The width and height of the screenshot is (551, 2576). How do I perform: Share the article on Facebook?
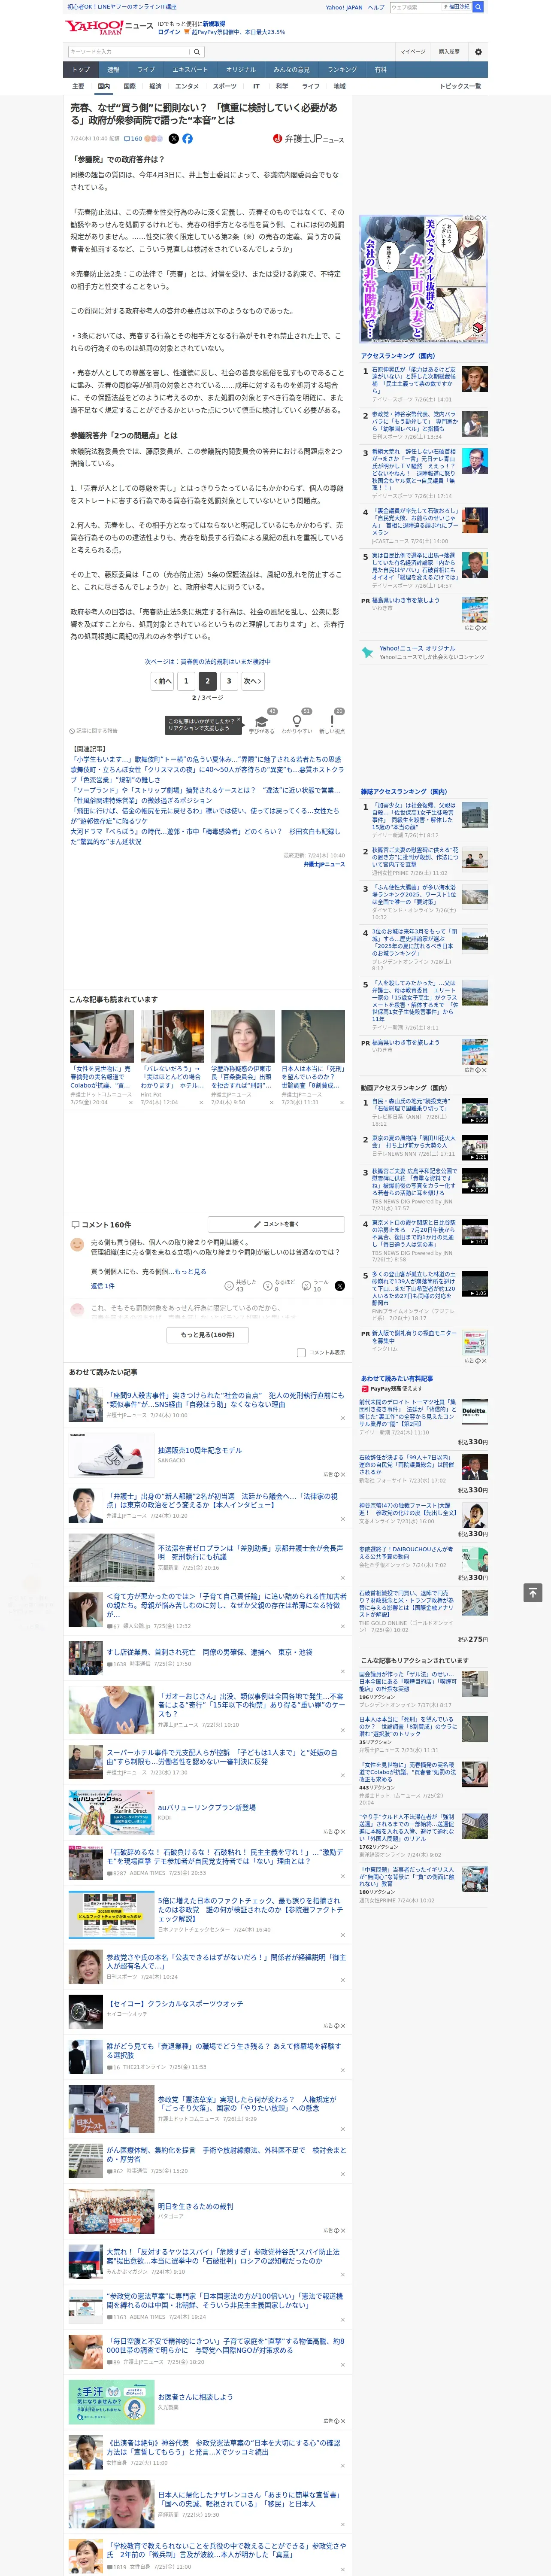pos(187,139)
